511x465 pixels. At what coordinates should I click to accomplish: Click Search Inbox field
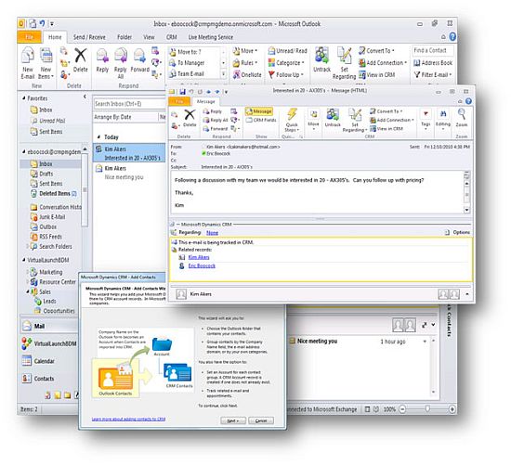click(x=130, y=104)
